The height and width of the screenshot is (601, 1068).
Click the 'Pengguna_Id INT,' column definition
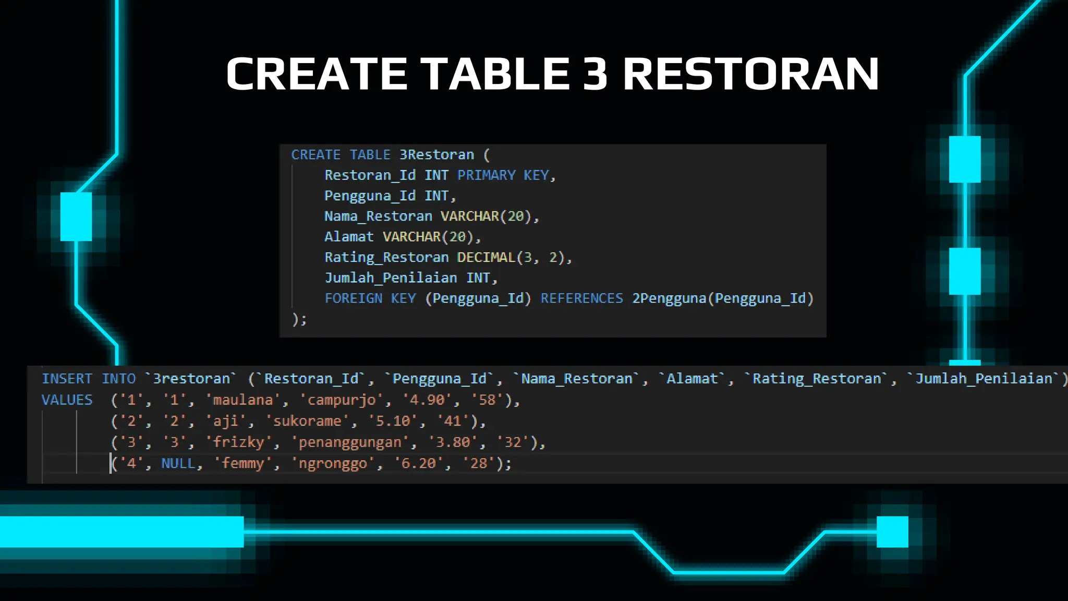tap(390, 196)
